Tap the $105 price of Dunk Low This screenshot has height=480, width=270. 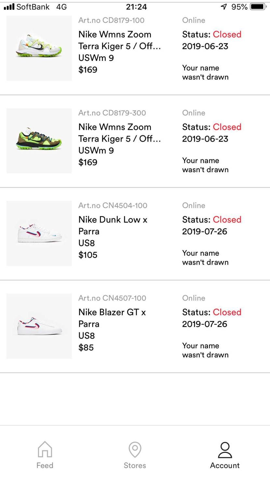tap(88, 255)
